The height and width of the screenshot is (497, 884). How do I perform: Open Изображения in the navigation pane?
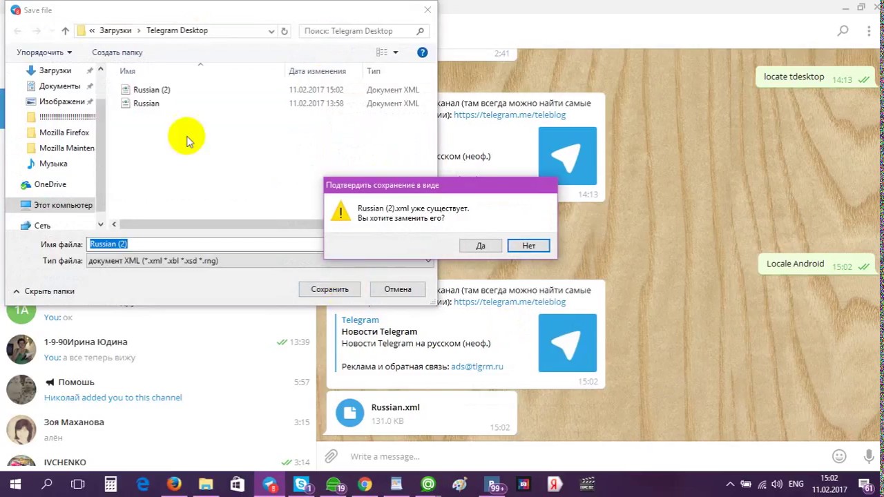pos(61,101)
